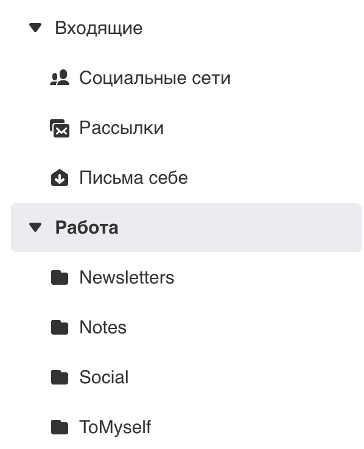The image size is (364, 449).
Task: Open the Входящие inbox label
Action: tap(99, 29)
